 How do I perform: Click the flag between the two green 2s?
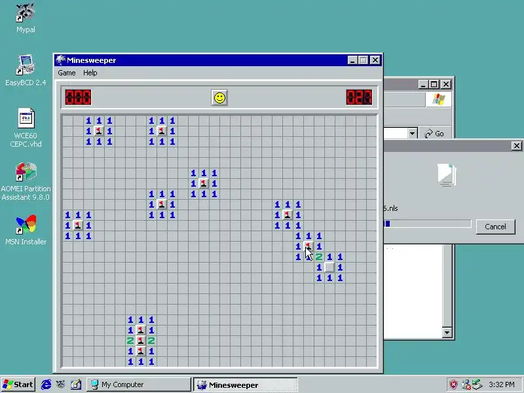(x=141, y=341)
